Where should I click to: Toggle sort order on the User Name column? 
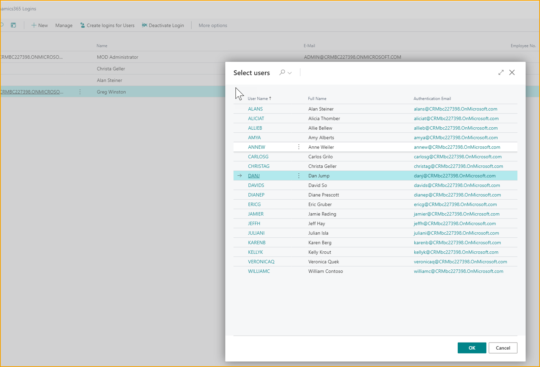(259, 98)
